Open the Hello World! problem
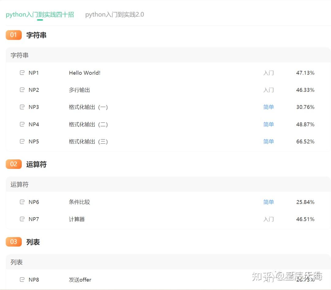 tap(85, 73)
